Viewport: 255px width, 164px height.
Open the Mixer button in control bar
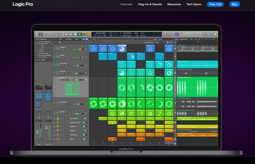tap(57, 34)
